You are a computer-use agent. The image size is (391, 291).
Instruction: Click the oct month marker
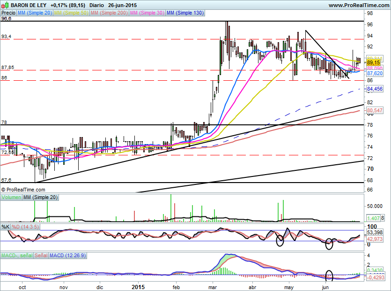click(x=22, y=287)
